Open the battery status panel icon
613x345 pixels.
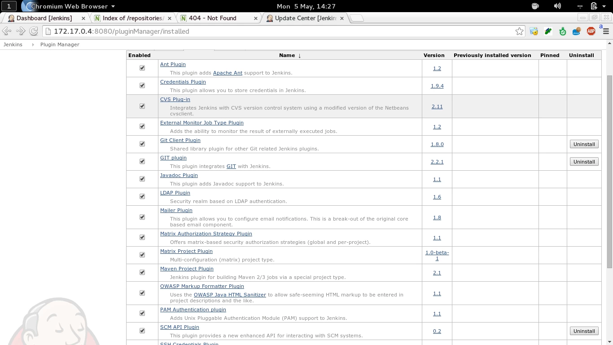coord(594,6)
